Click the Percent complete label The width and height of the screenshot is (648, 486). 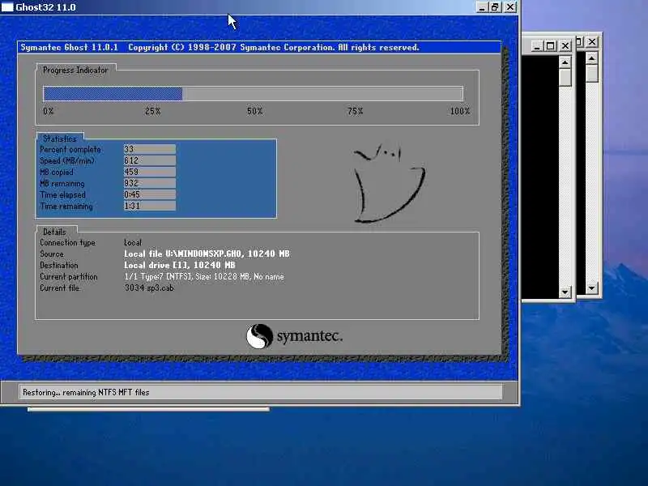[x=70, y=149]
